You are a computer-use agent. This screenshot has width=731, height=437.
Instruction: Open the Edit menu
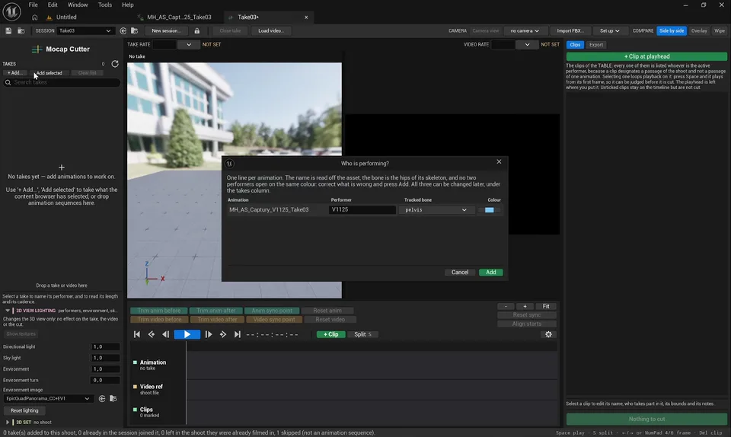click(x=53, y=5)
